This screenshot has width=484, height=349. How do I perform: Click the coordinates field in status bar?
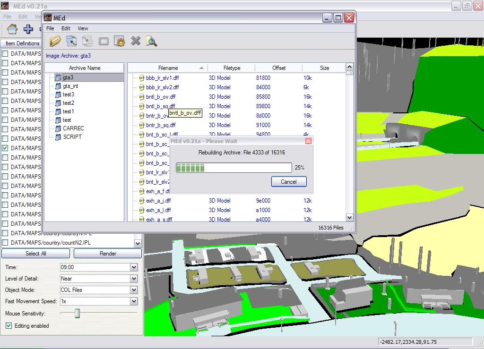425,342
